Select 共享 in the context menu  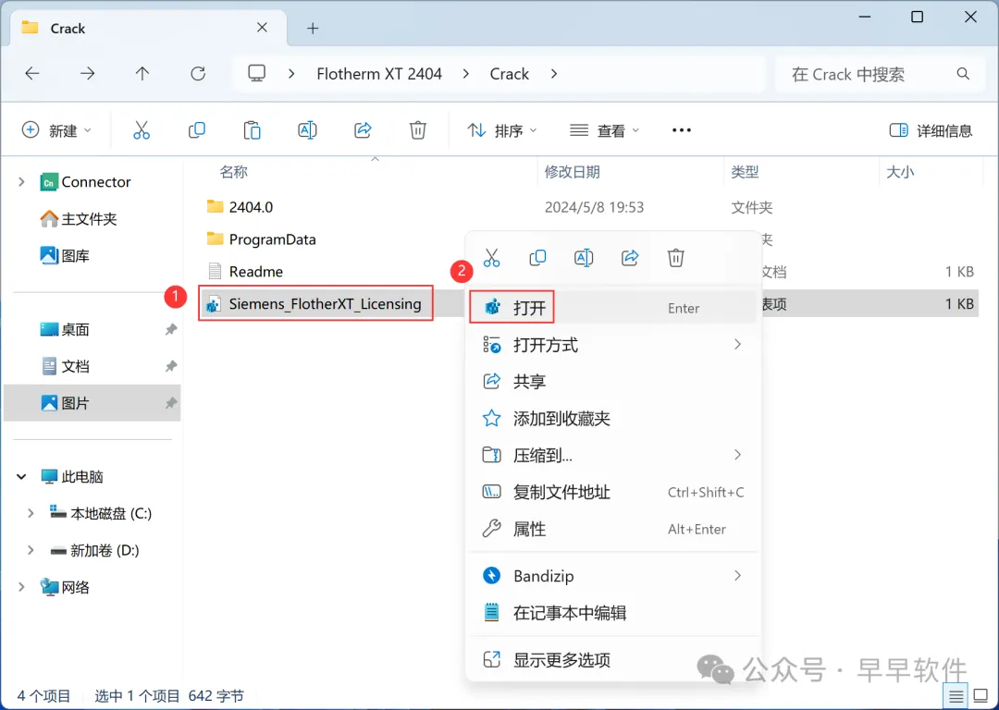pyautogui.click(x=612, y=382)
